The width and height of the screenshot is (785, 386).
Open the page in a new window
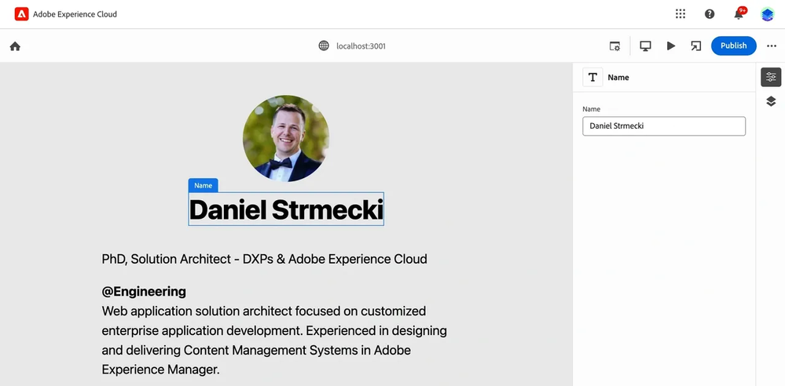point(695,46)
